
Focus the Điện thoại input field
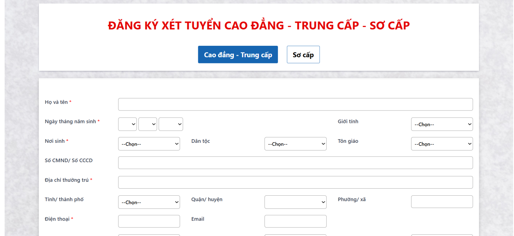point(149,221)
